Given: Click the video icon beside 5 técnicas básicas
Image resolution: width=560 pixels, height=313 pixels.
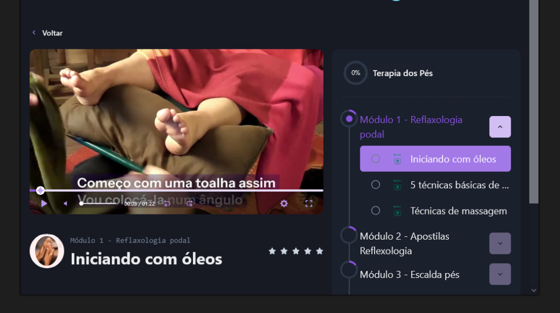Looking at the screenshot, I should pos(397,185).
